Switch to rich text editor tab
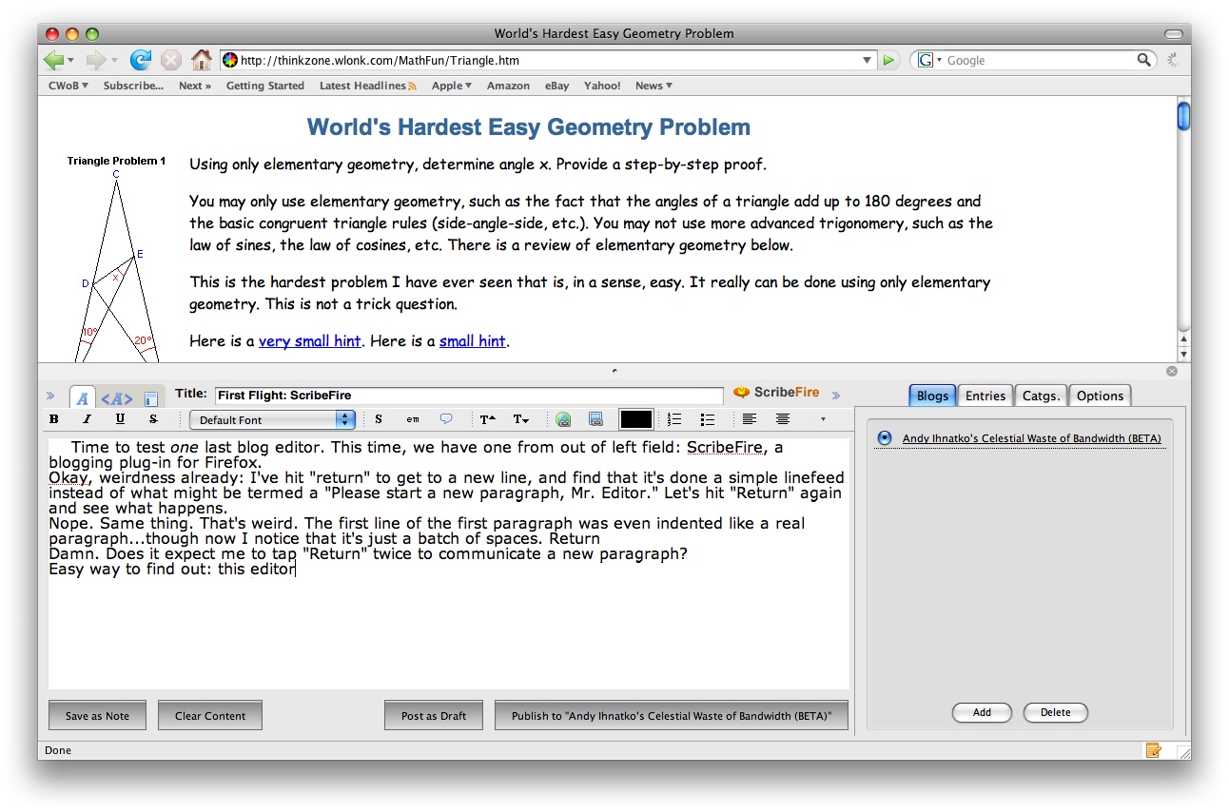The width and height of the screenshot is (1229, 812). point(82,397)
